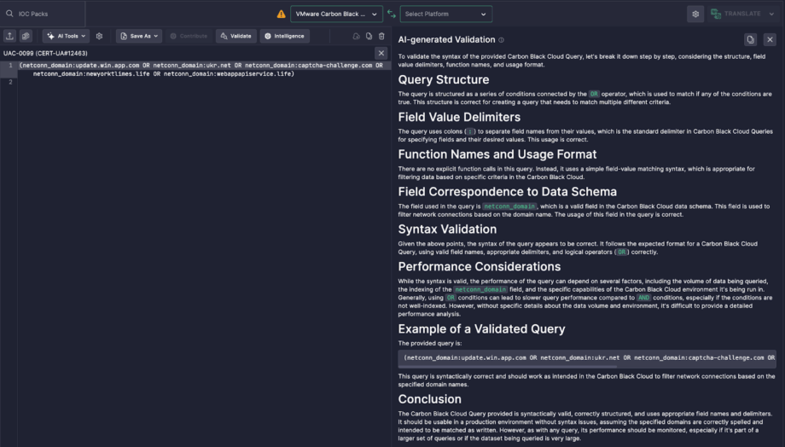Copy the query from editor toolbar
This screenshot has height=447, width=785.
[369, 36]
